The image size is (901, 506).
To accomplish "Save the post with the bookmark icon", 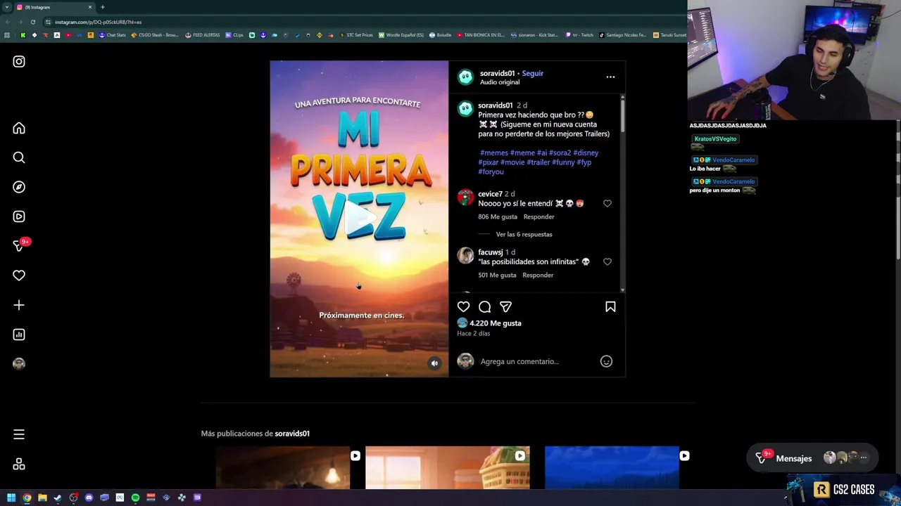I will click(610, 306).
